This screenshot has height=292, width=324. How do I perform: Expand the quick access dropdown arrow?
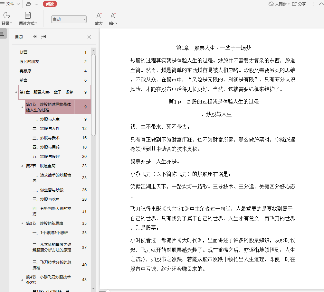pyautogui.click(x=37, y=4)
